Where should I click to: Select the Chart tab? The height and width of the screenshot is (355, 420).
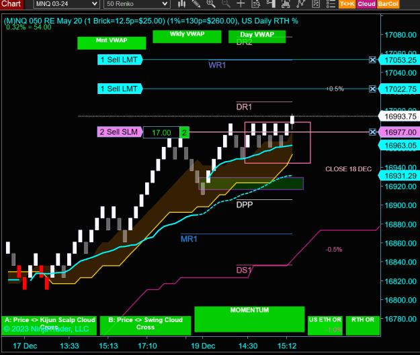(x=11, y=4)
